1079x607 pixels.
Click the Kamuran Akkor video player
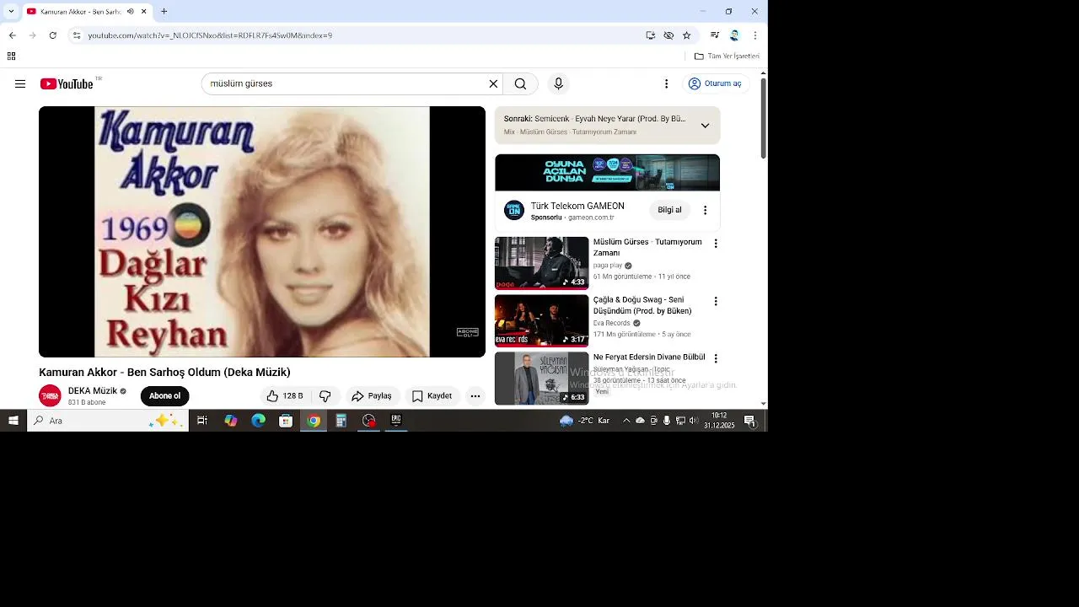262,232
